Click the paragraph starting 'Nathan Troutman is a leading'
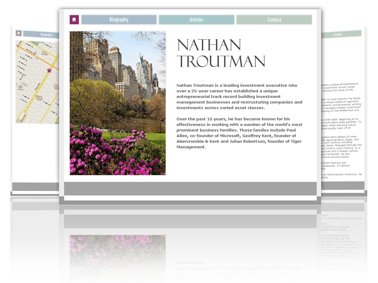Image resolution: width=378 pixels, height=283 pixels. click(x=239, y=97)
